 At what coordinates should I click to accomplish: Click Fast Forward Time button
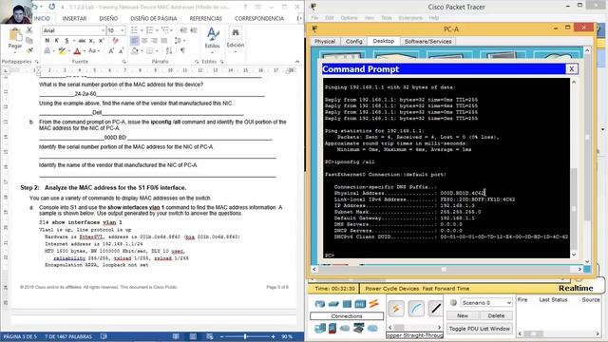point(446,289)
